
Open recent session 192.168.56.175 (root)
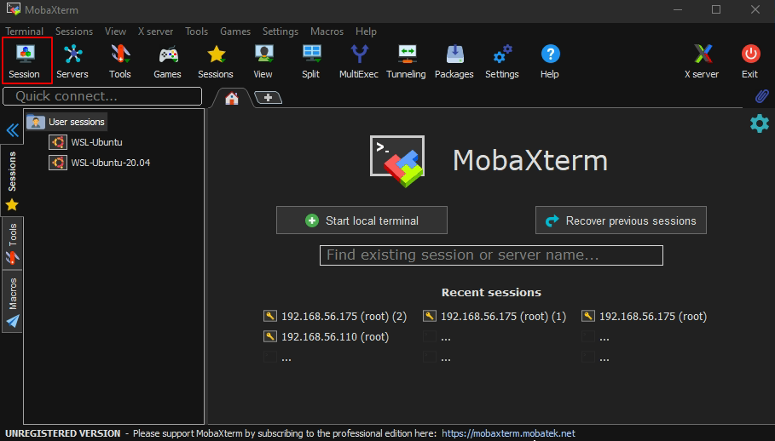(645, 316)
